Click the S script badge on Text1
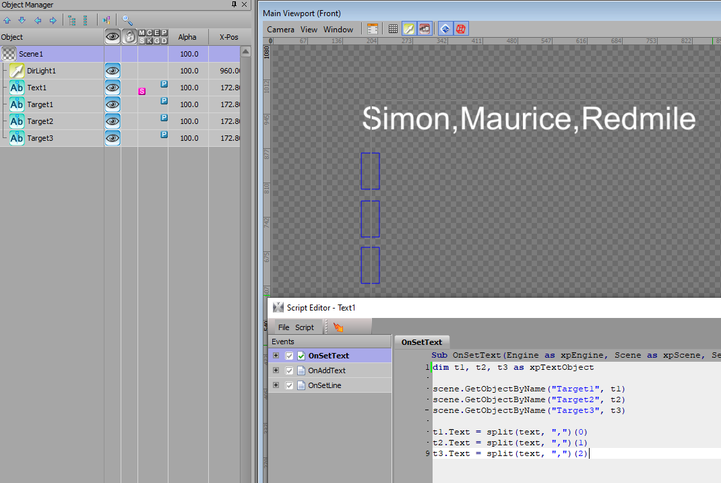Screen dimensions: 721x483 tap(142, 91)
